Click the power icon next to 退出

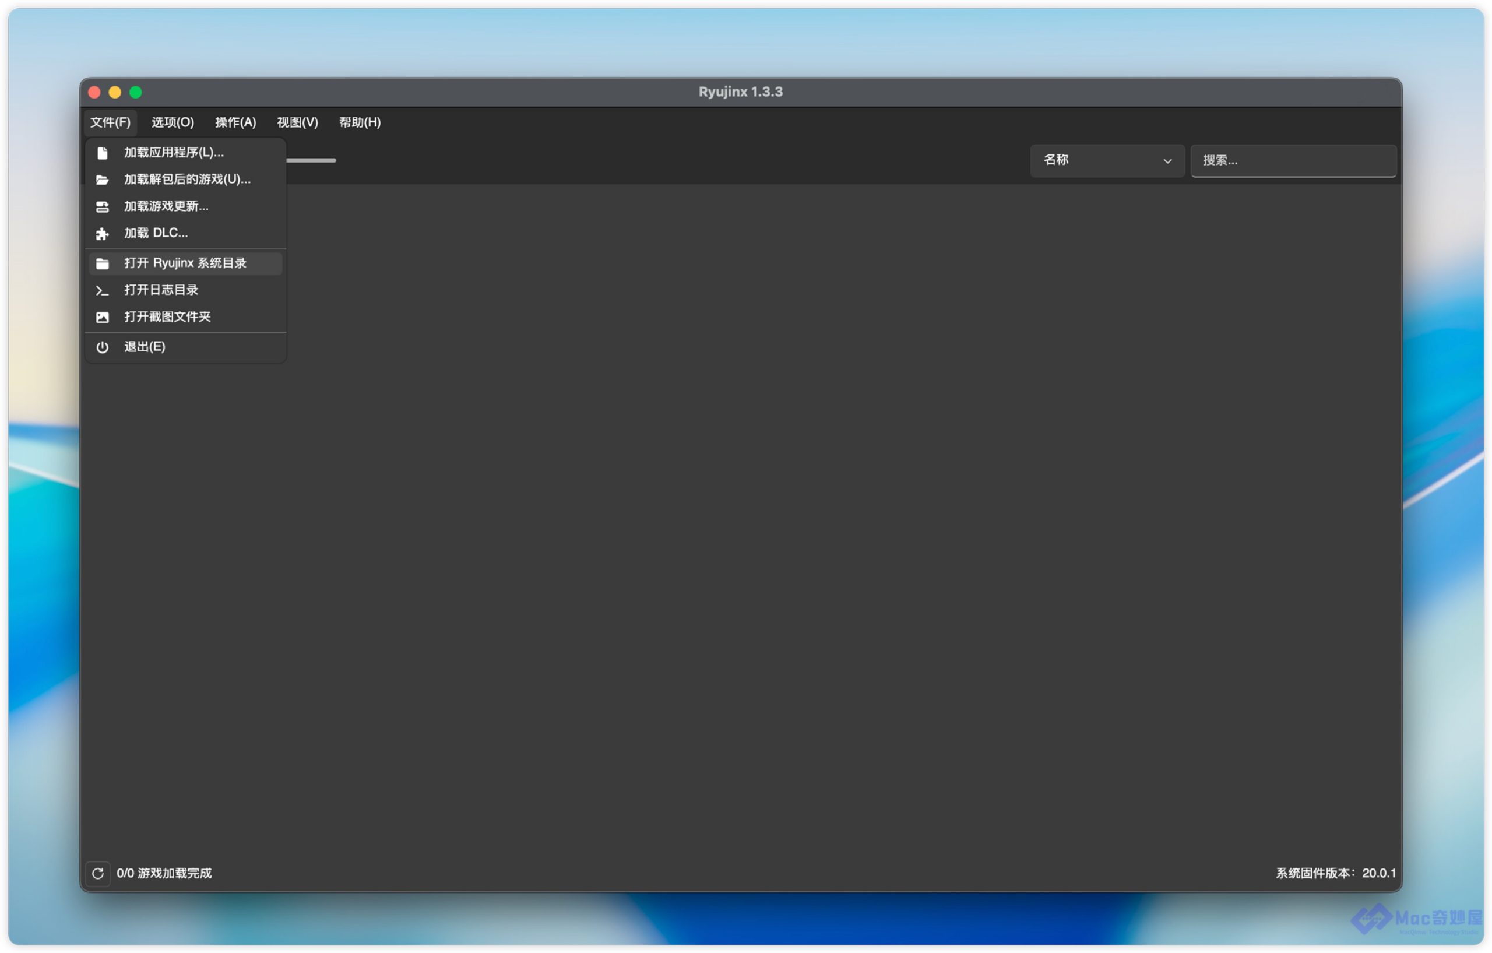point(102,347)
